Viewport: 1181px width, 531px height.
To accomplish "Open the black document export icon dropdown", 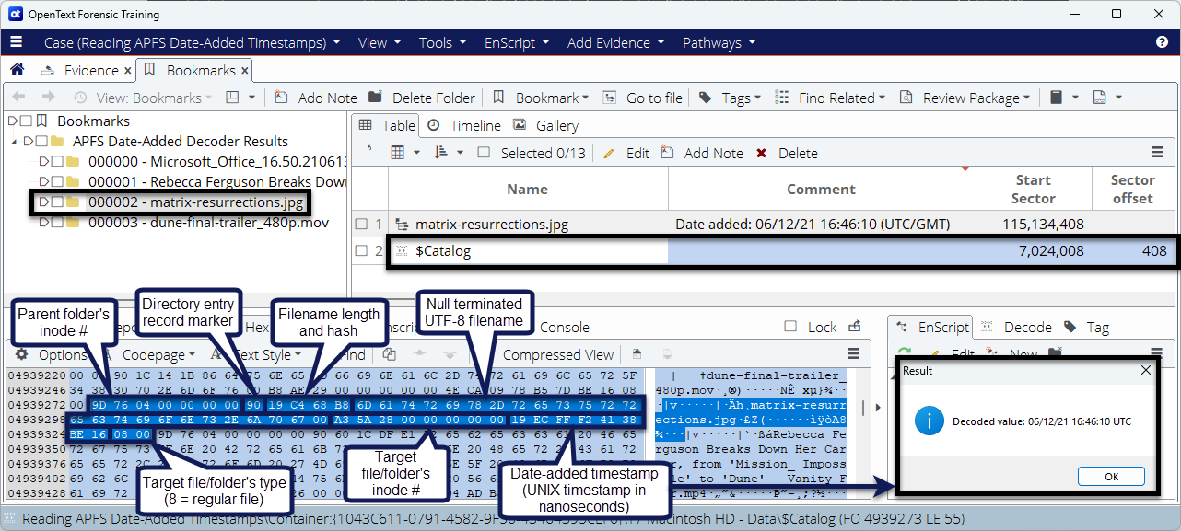I will pos(1062,98).
